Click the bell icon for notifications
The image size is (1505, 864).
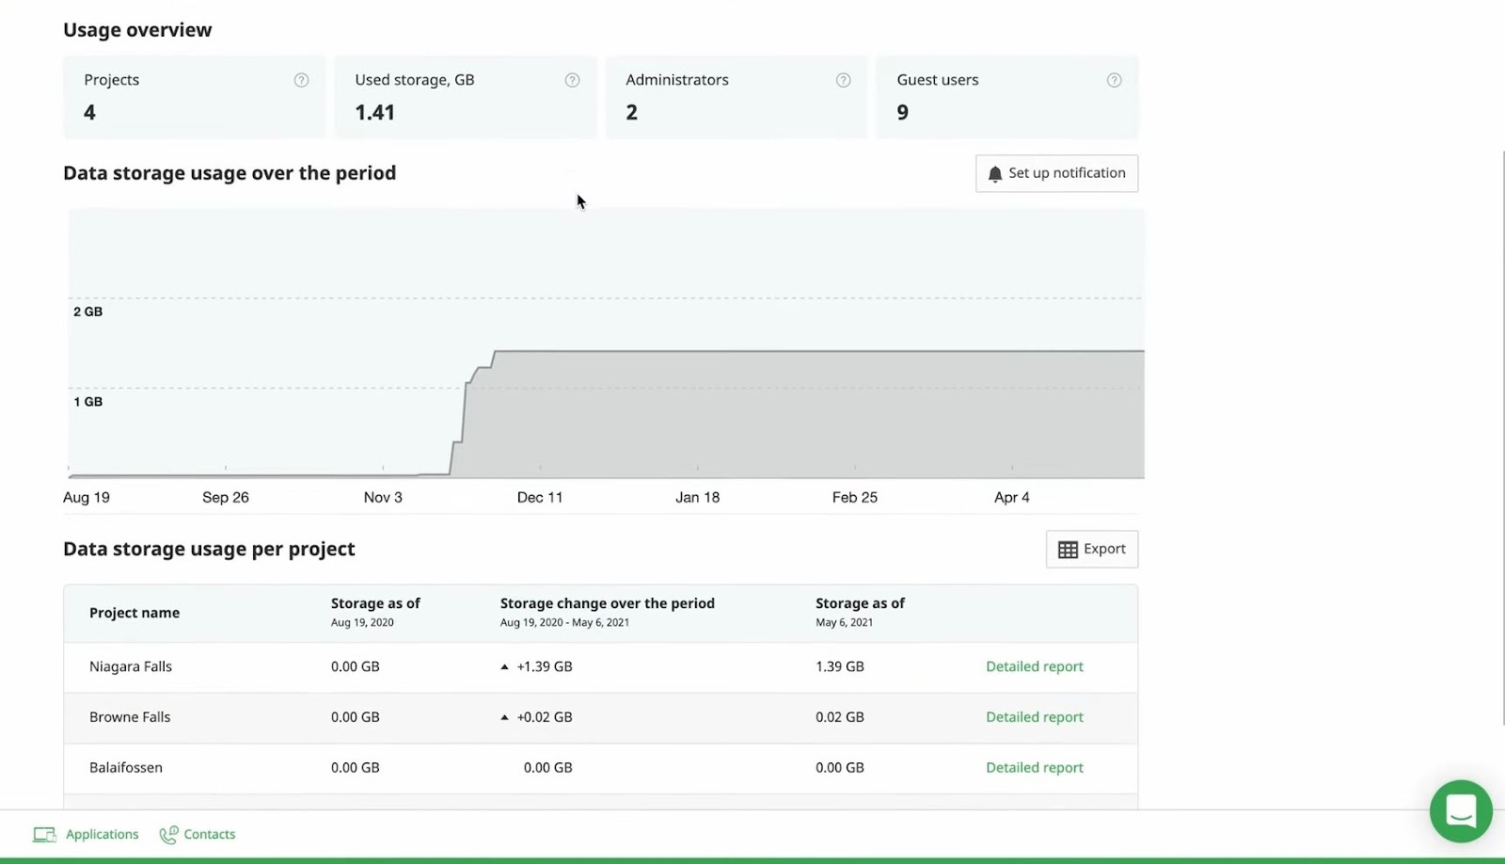(x=995, y=174)
